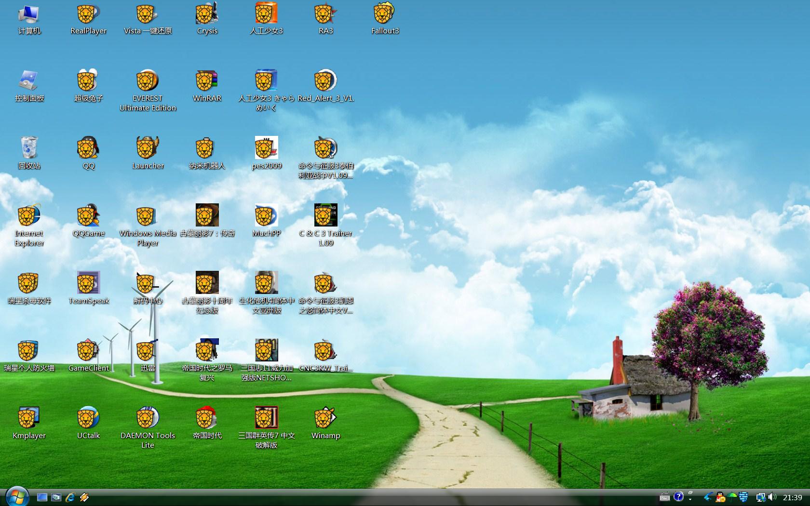Select 命令与征服3泰伯利亚战争V1.09 icon
Image resolution: width=810 pixels, height=506 pixels.
(x=325, y=159)
